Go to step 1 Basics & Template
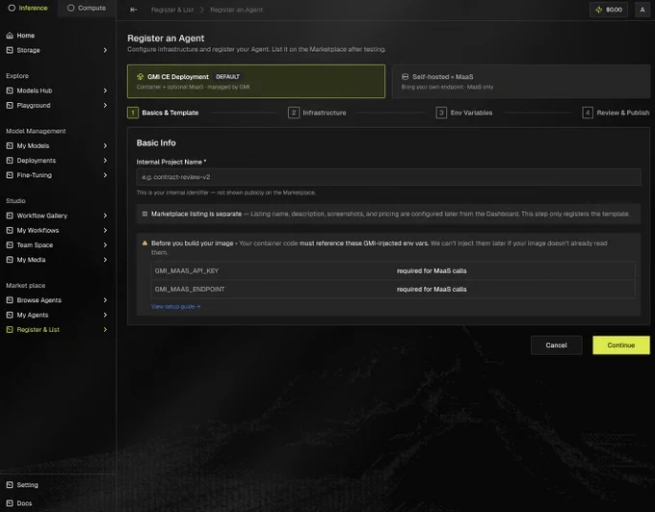 point(164,113)
